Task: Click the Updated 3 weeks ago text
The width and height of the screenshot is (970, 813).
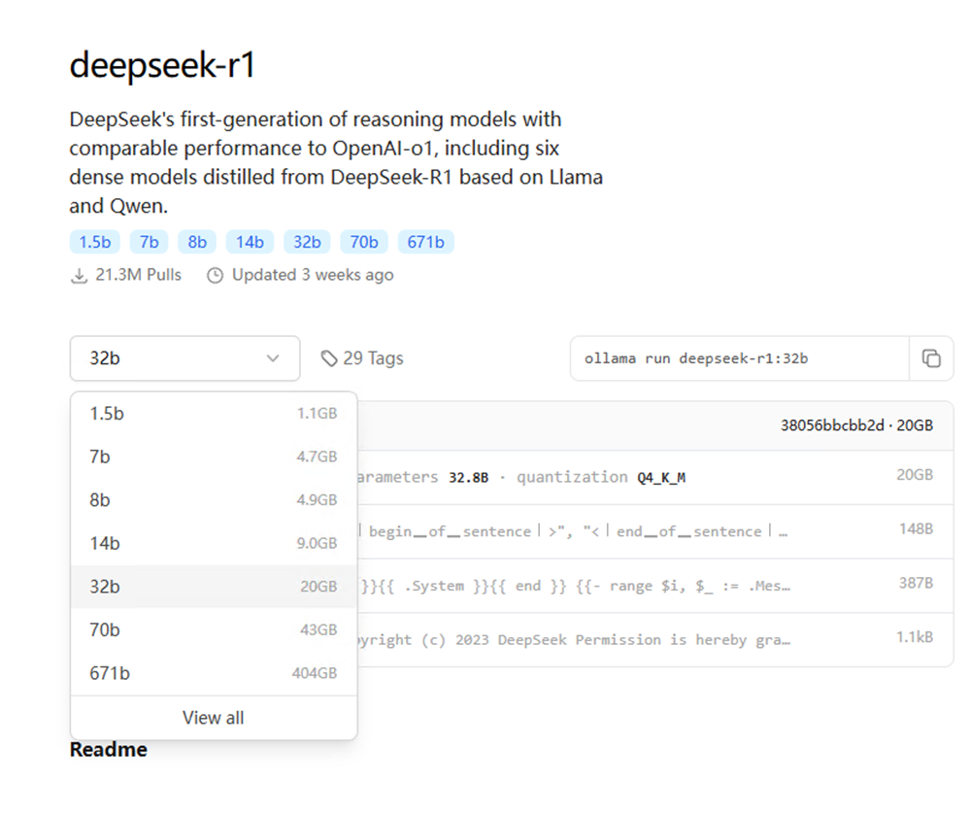Action: tap(313, 275)
